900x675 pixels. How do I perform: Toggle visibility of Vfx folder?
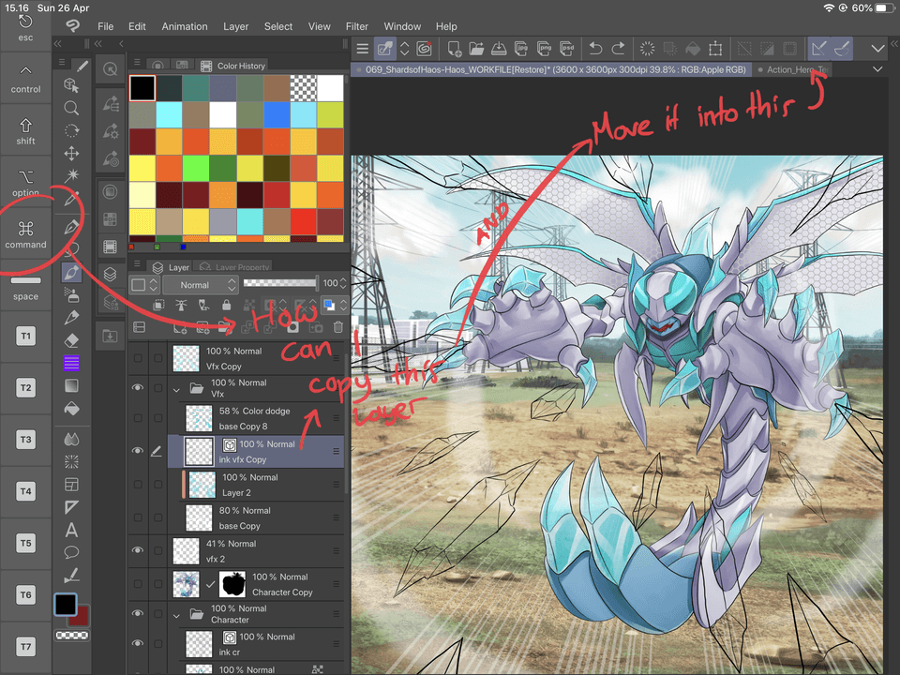click(x=138, y=388)
